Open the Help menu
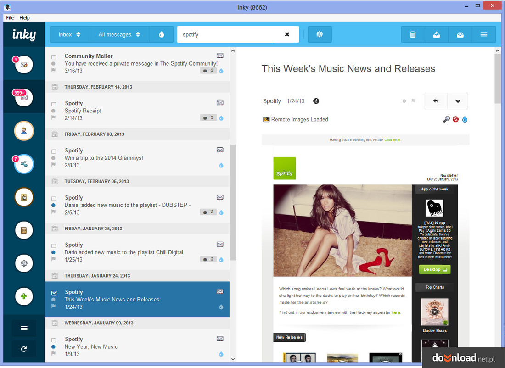The image size is (505, 368). pos(24,18)
